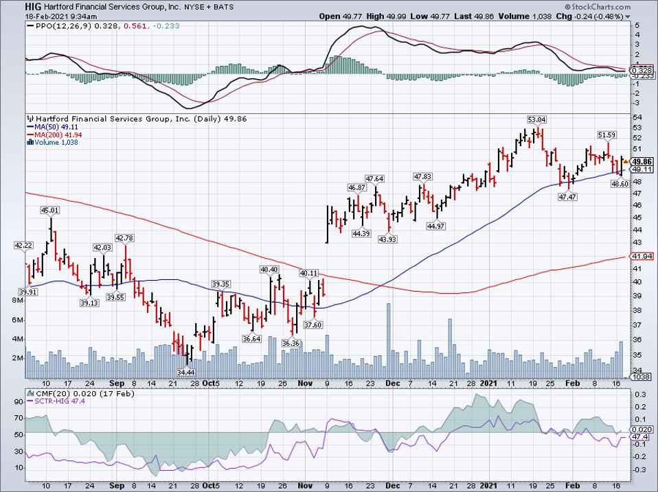Click the 37.60 low price label

tap(313, 325)
